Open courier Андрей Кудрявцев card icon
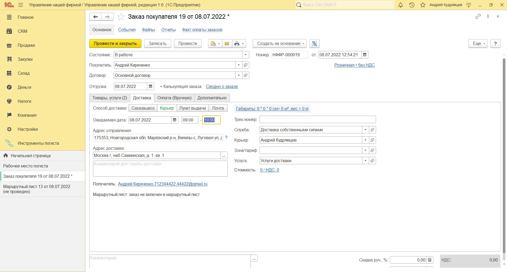The image size is (507, 272). [x=372, y=140]
